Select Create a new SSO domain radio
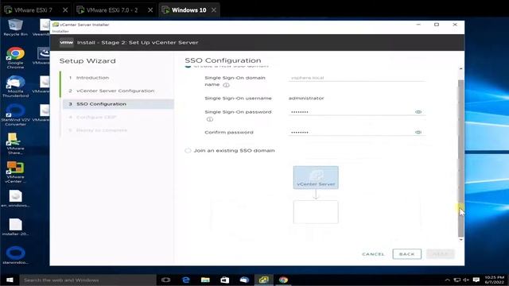Viewport: 509px width, 286px height. tap(188, 66)
